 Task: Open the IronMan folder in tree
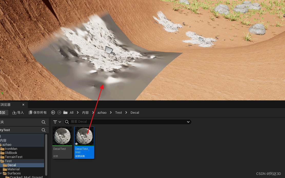point(11,149)
